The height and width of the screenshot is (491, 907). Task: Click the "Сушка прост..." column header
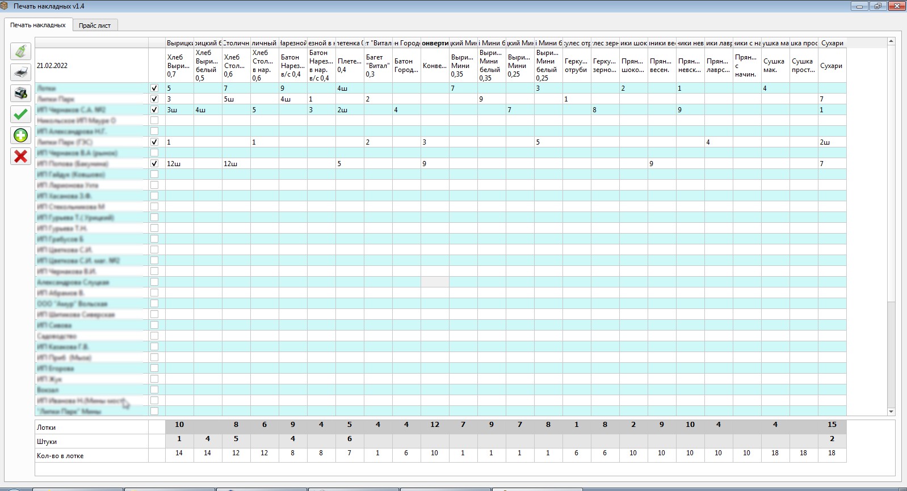click(x=804, y=66)
